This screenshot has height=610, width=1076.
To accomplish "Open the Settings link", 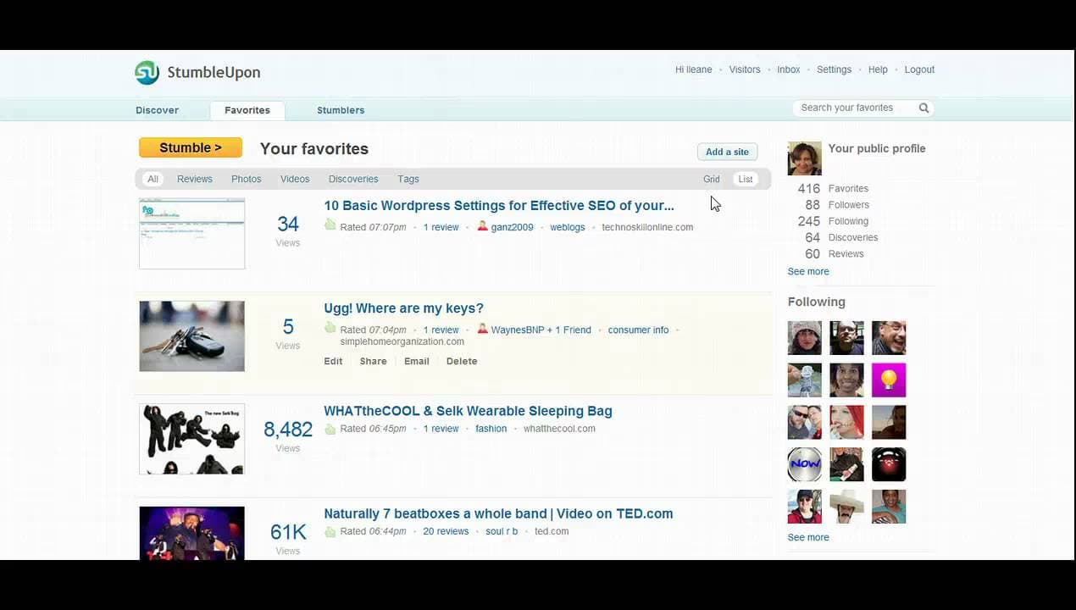I will tap(834, 69).
